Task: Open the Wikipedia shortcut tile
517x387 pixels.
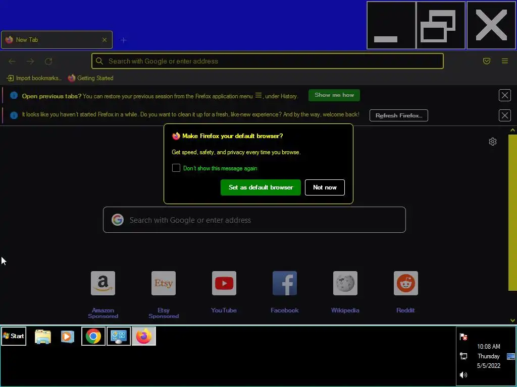Action: point(345,283)
